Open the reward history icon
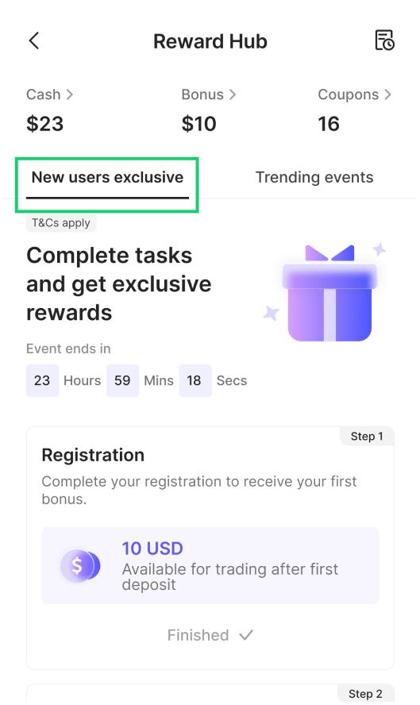 (384, 40)
